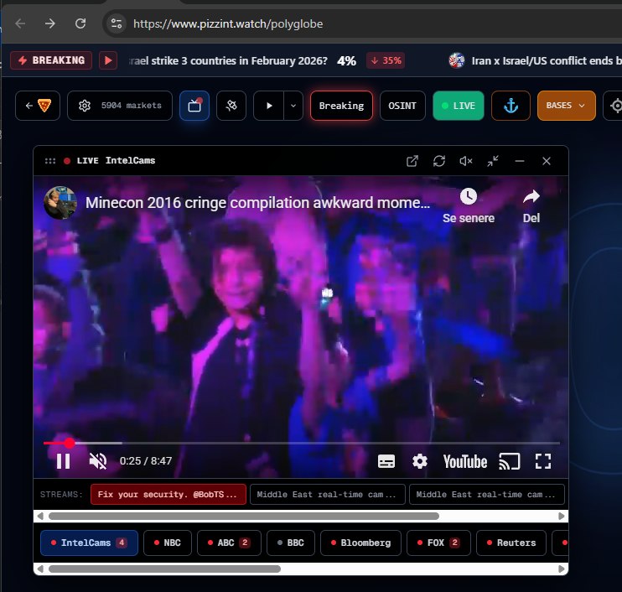
Task: Open the video channel avatar
Action: (x=60, y=203)
